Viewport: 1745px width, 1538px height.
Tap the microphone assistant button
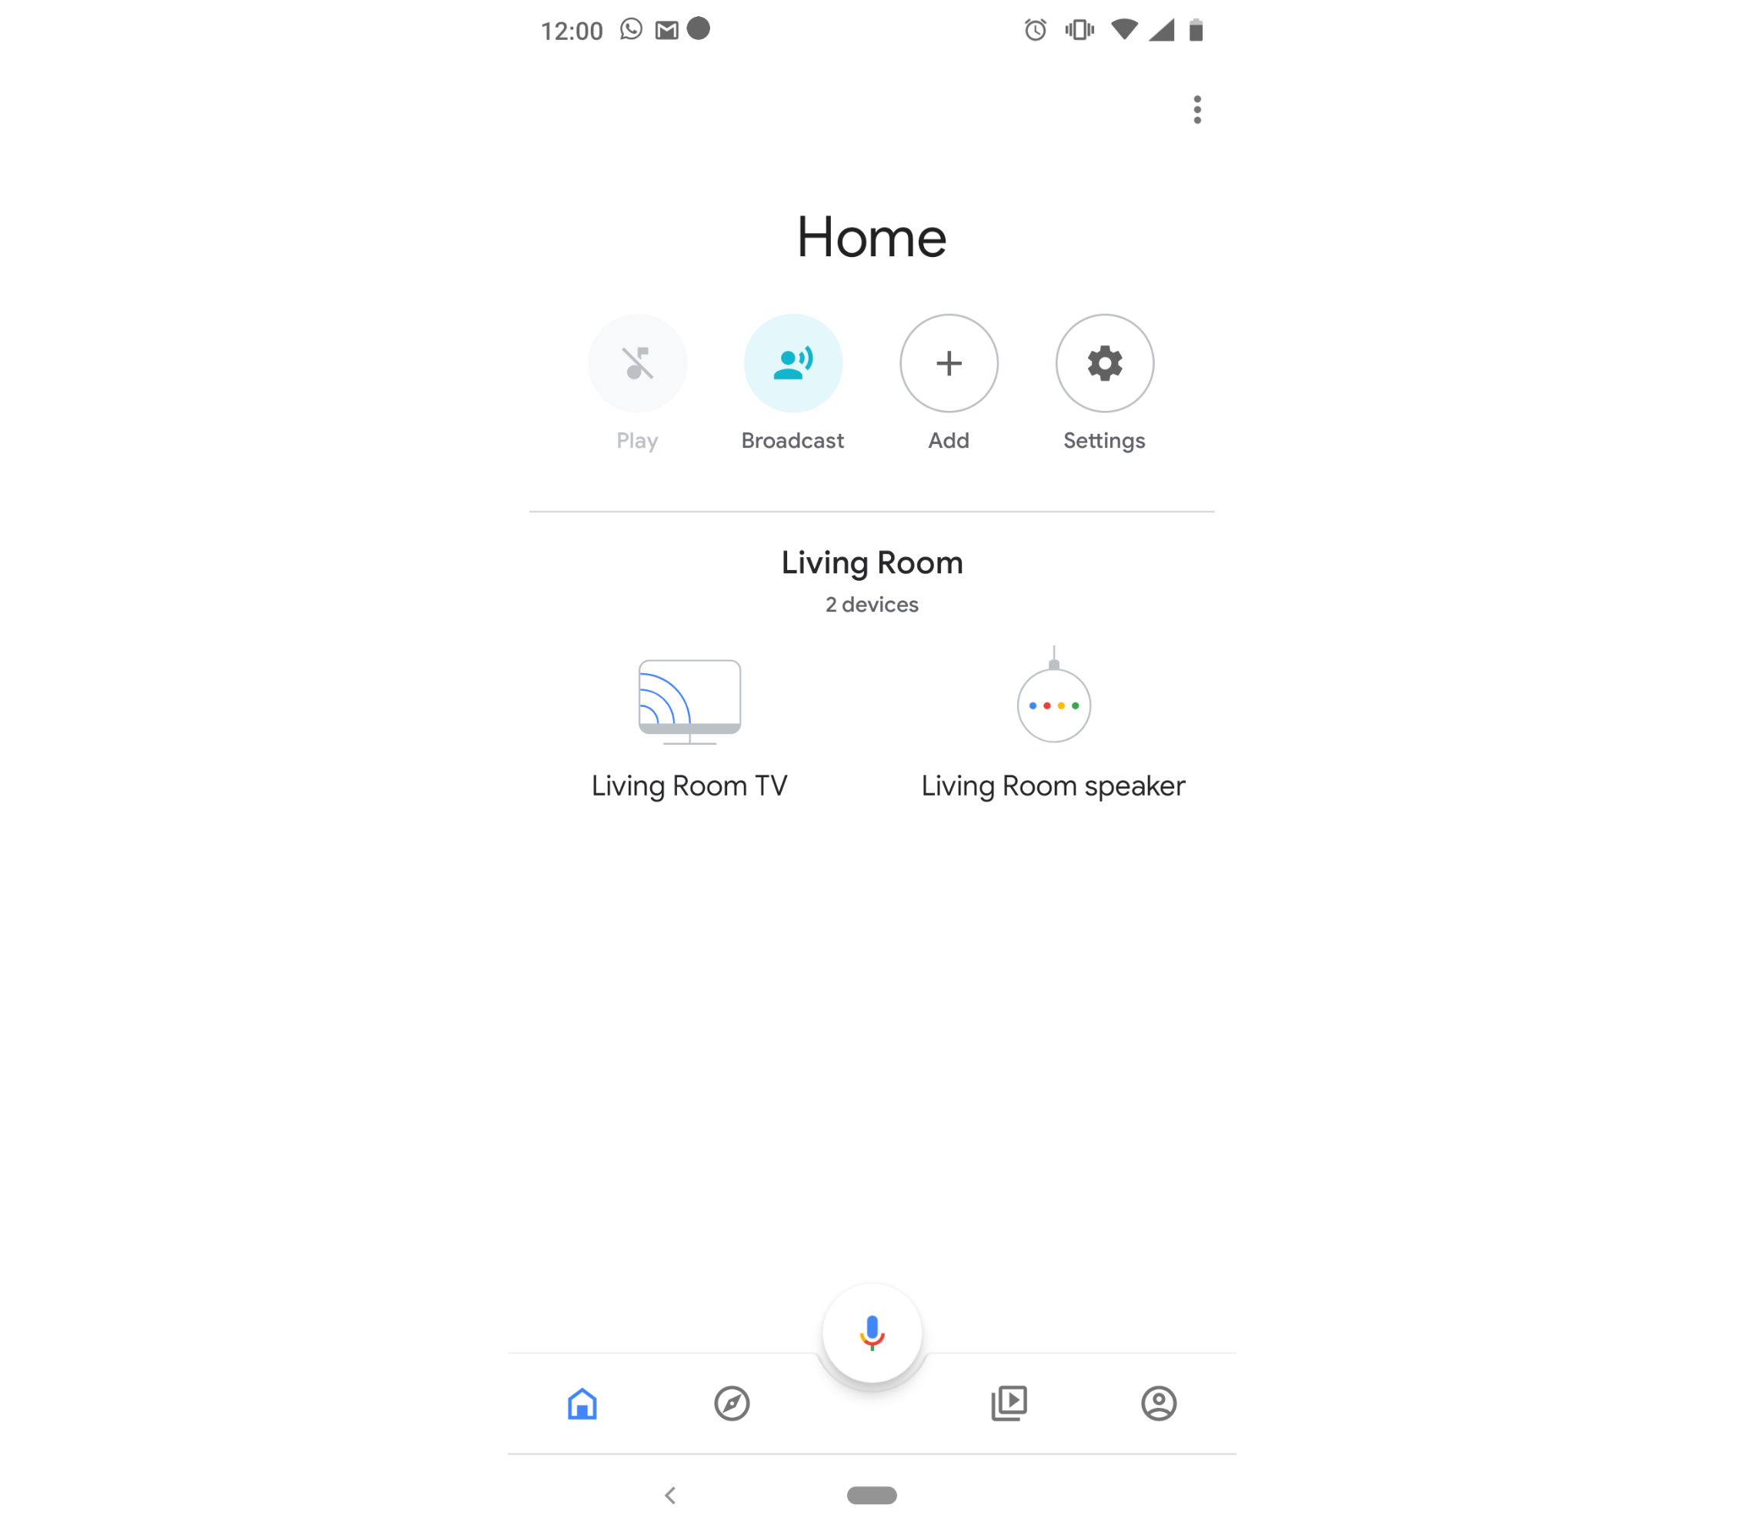coord(872,1333)
